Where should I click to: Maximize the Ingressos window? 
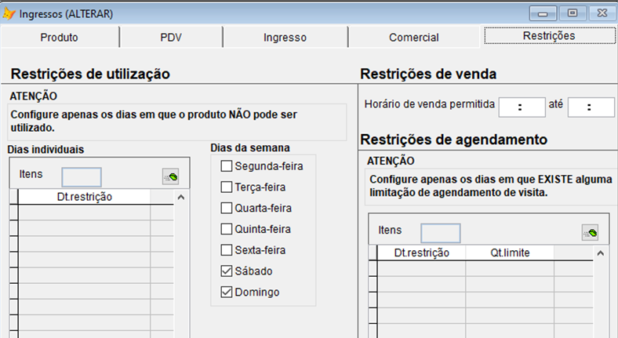(x=573, y=13)
